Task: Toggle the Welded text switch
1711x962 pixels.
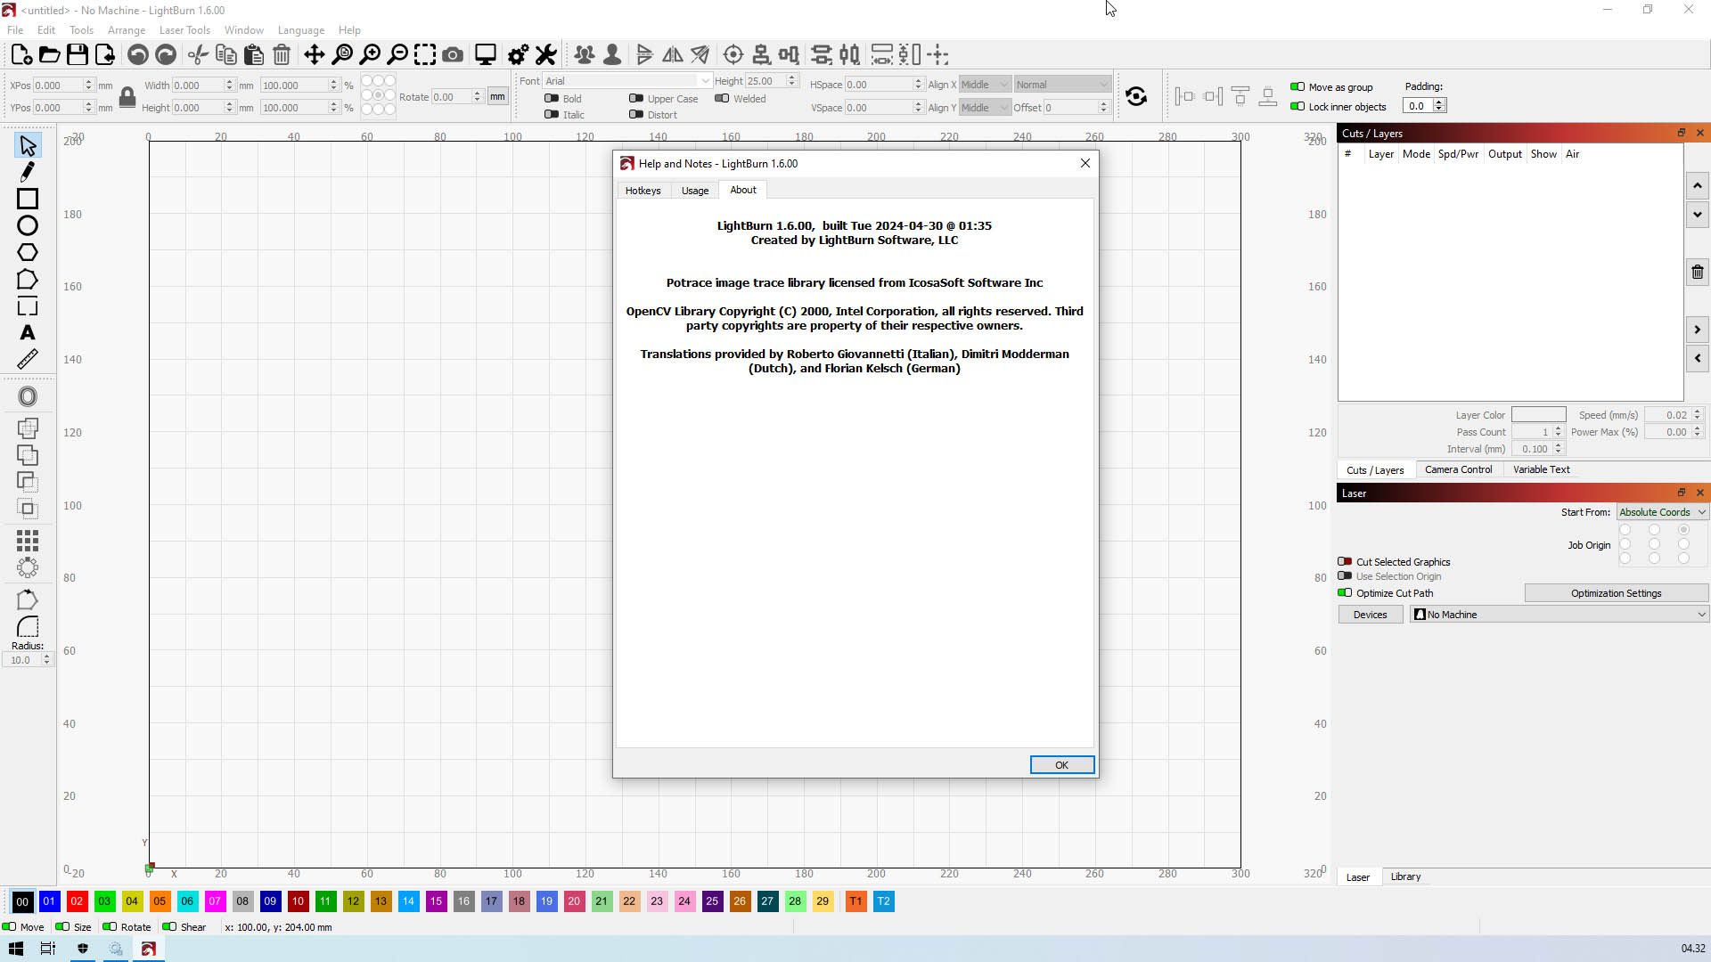Action: [722, 99]
